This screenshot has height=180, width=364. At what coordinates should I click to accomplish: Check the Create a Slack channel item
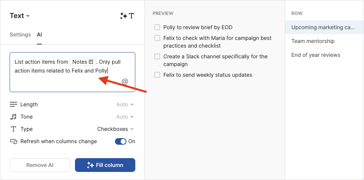pyautogui.click(x=157, y=56)
